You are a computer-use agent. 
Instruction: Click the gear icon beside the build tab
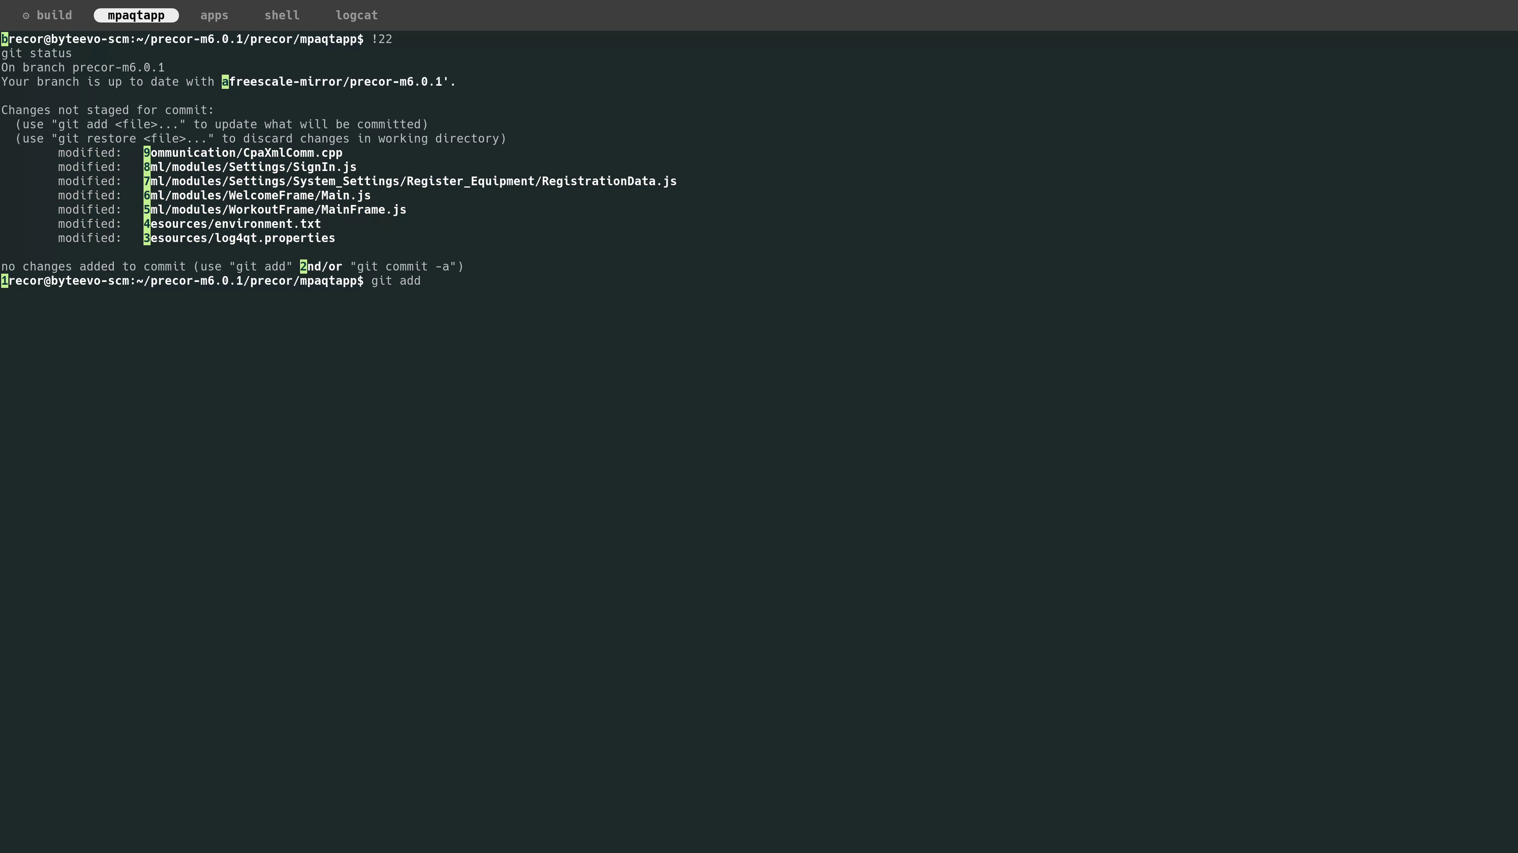point(26,15)
